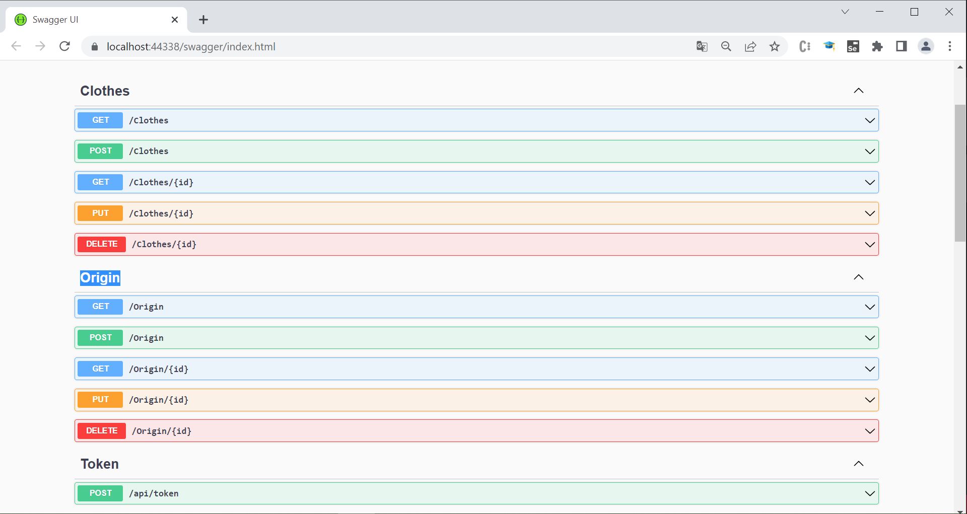967x514 pixels.
Task: Open the Google Translate icon
Action: pyautogui.click(x=702, y=46)
